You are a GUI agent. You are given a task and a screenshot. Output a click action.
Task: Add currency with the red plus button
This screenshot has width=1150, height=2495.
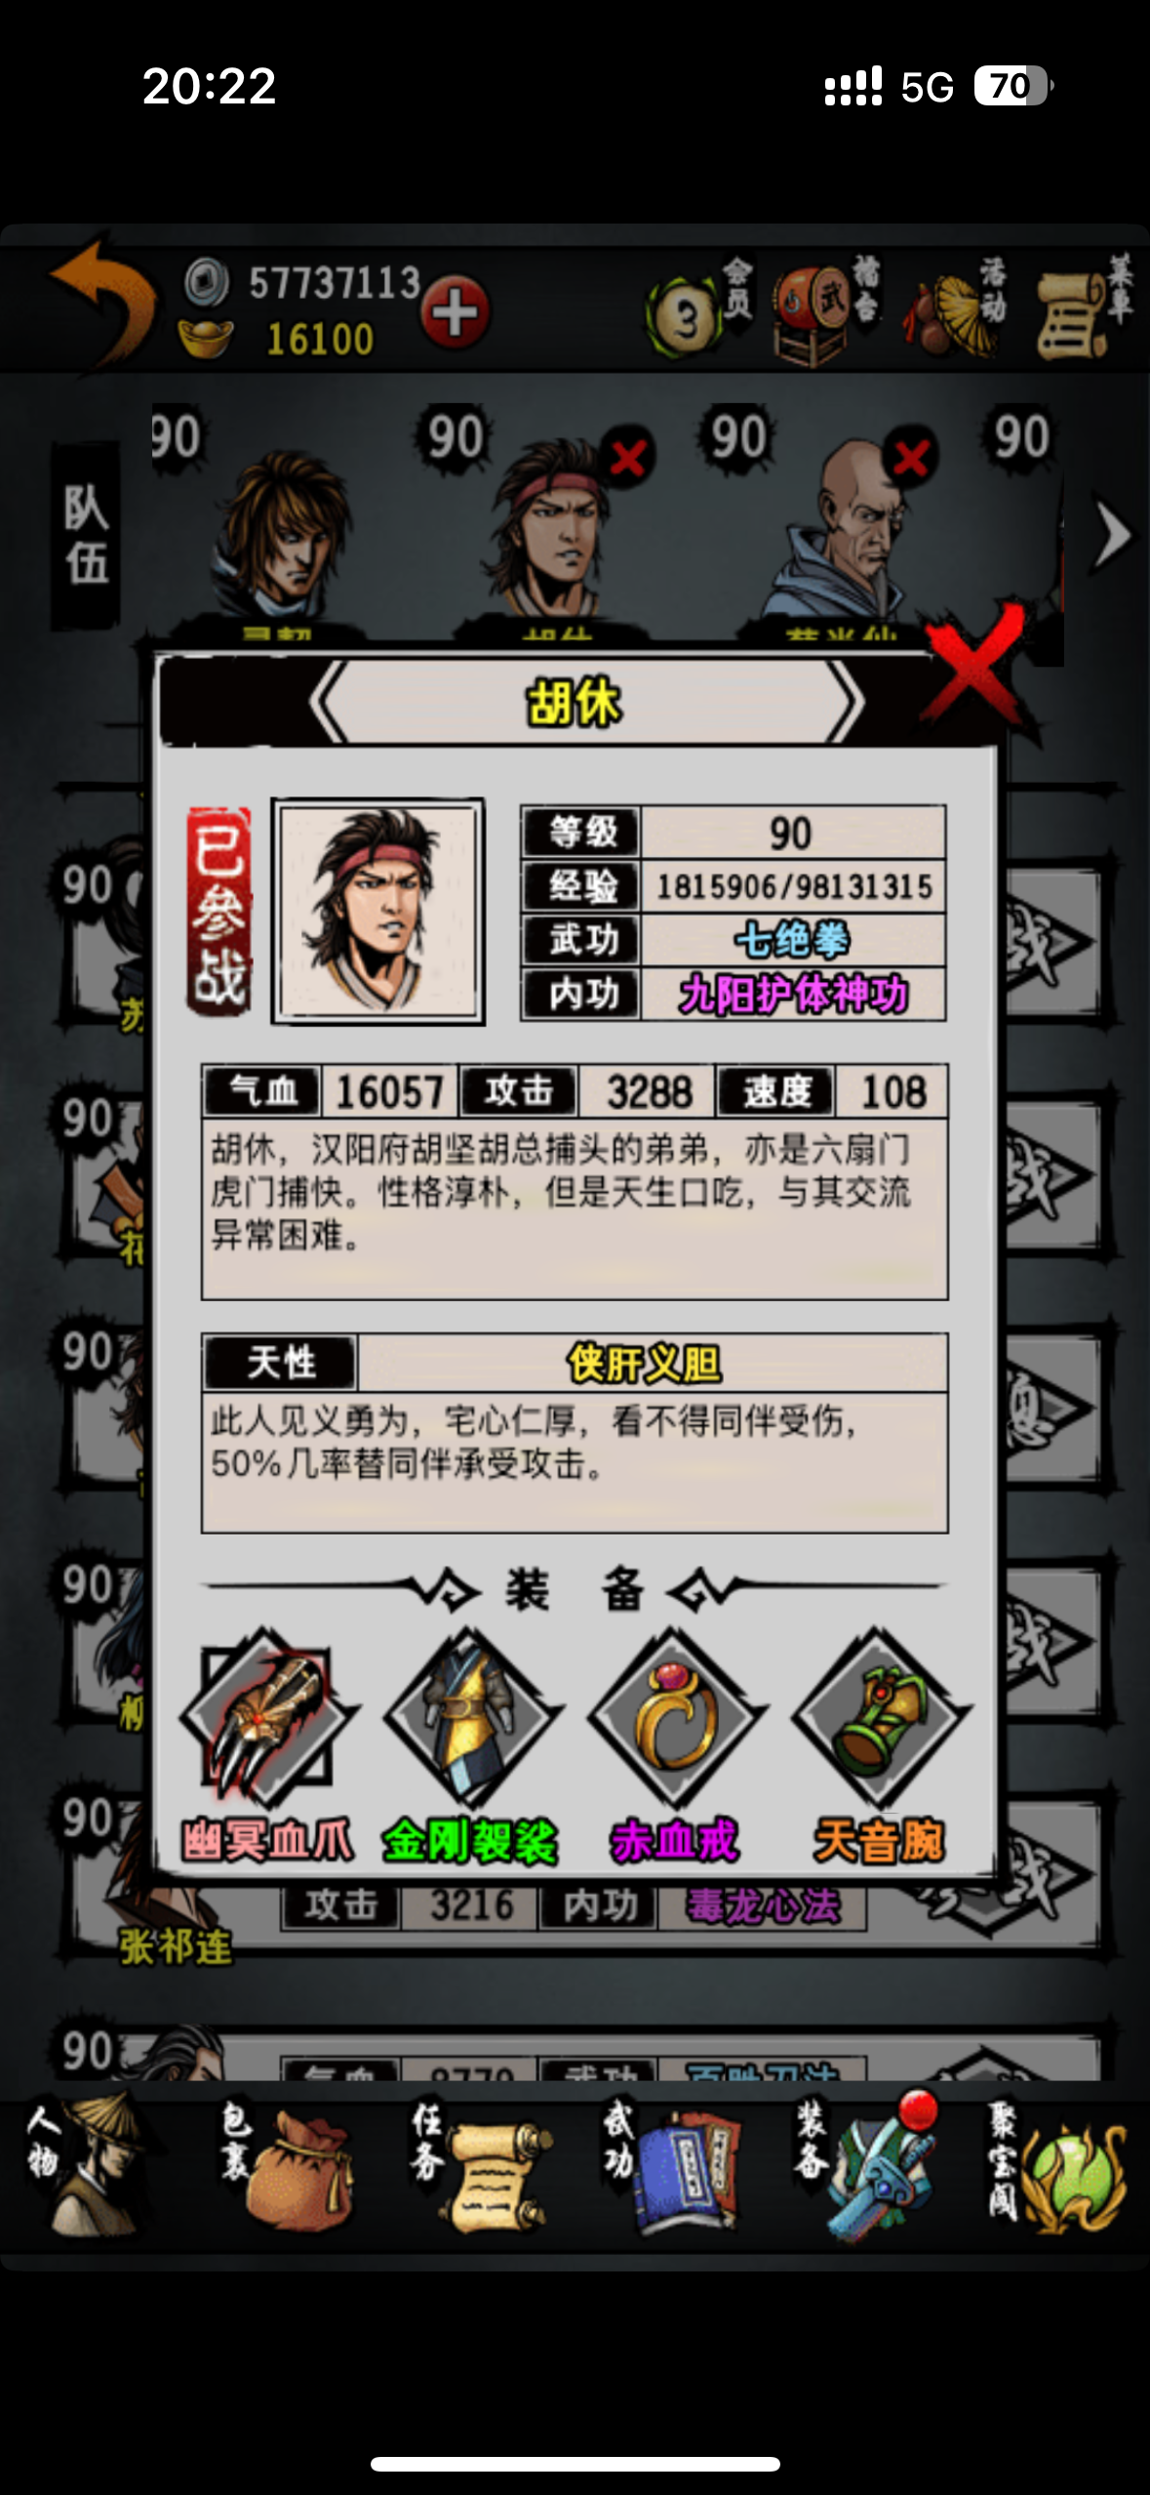click(x=455, y=312)
